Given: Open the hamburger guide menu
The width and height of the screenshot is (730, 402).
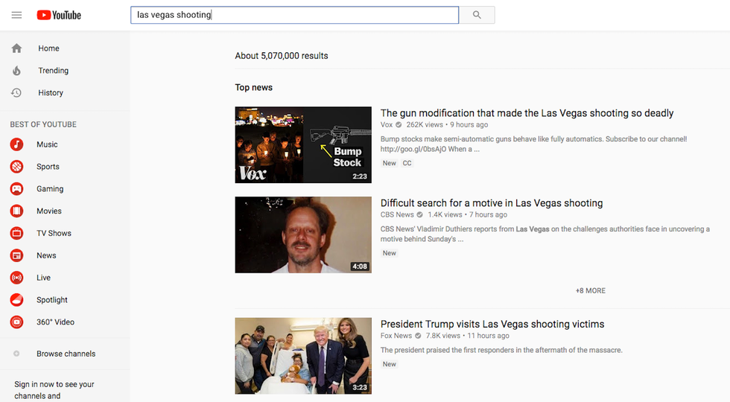Looking at the screenshot, I should [16, 15].
